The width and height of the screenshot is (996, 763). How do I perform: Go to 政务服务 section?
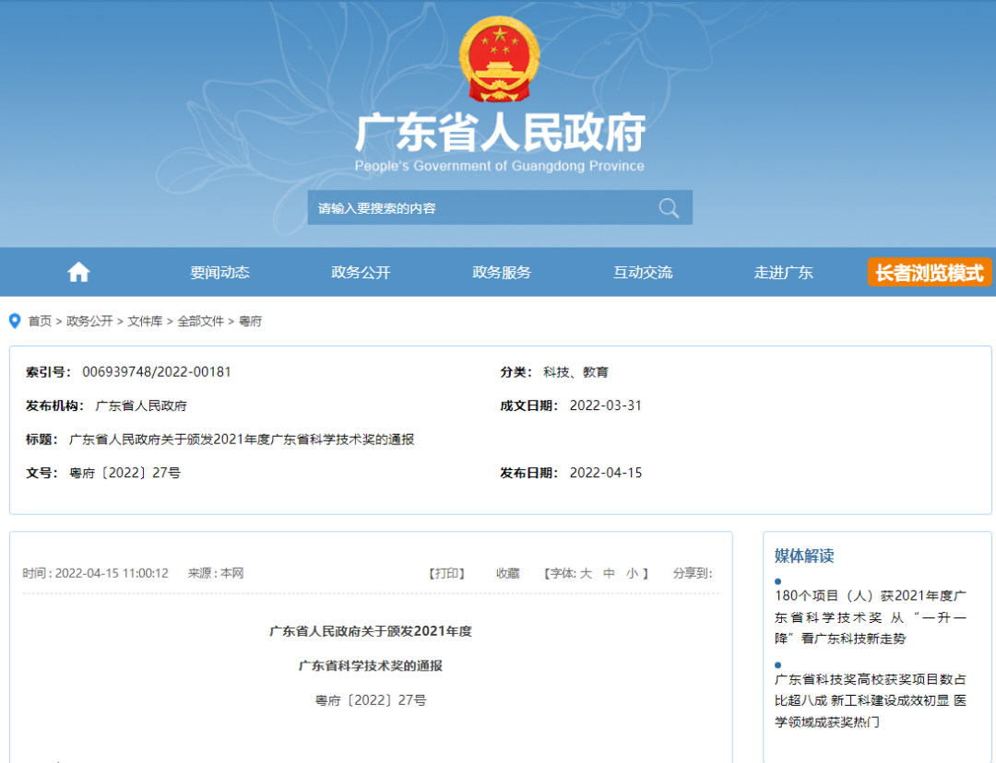(502, 272)
